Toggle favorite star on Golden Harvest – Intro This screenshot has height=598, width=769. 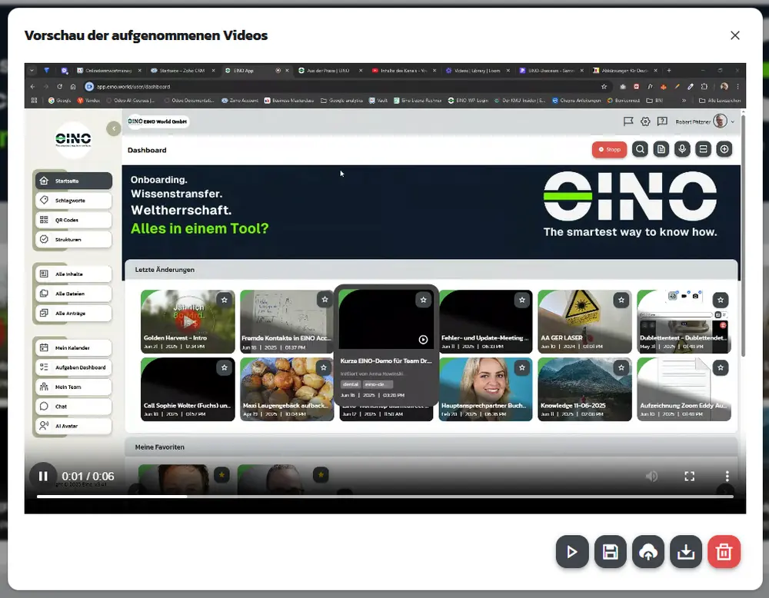[x=224, y=300]
